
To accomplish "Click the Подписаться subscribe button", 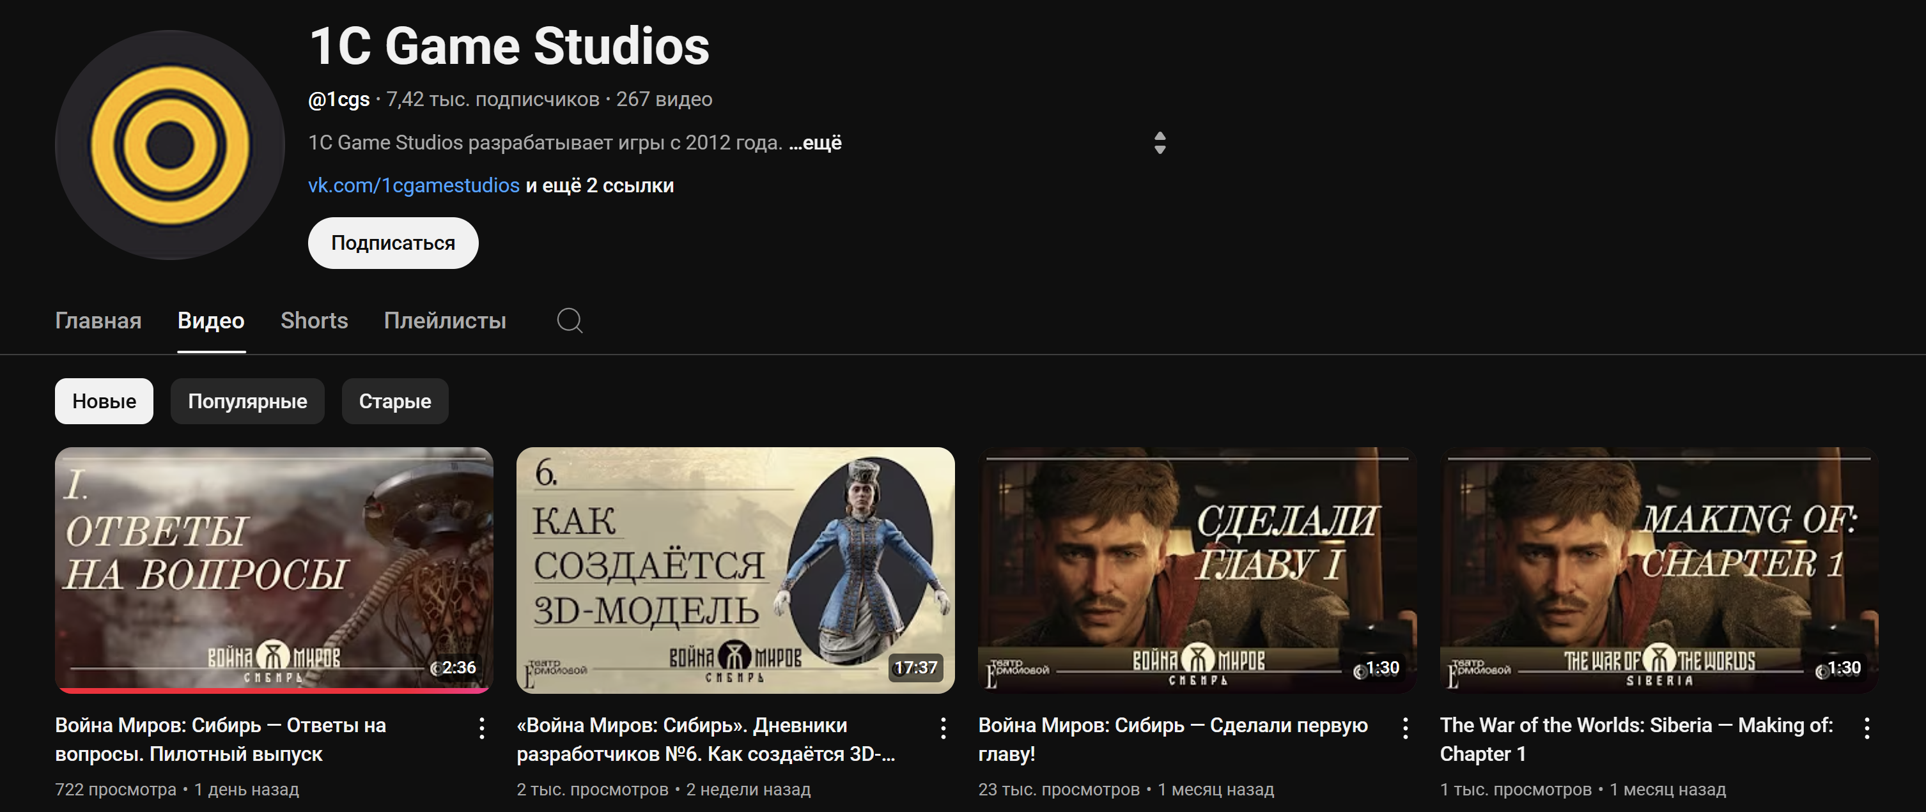I will pyautogui.click(x=393, y=243).
